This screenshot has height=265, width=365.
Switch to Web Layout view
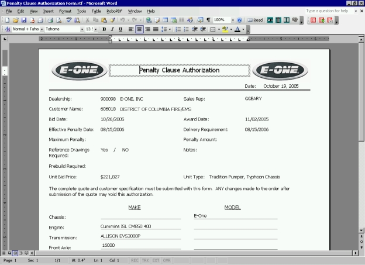(x=9, y=253)
